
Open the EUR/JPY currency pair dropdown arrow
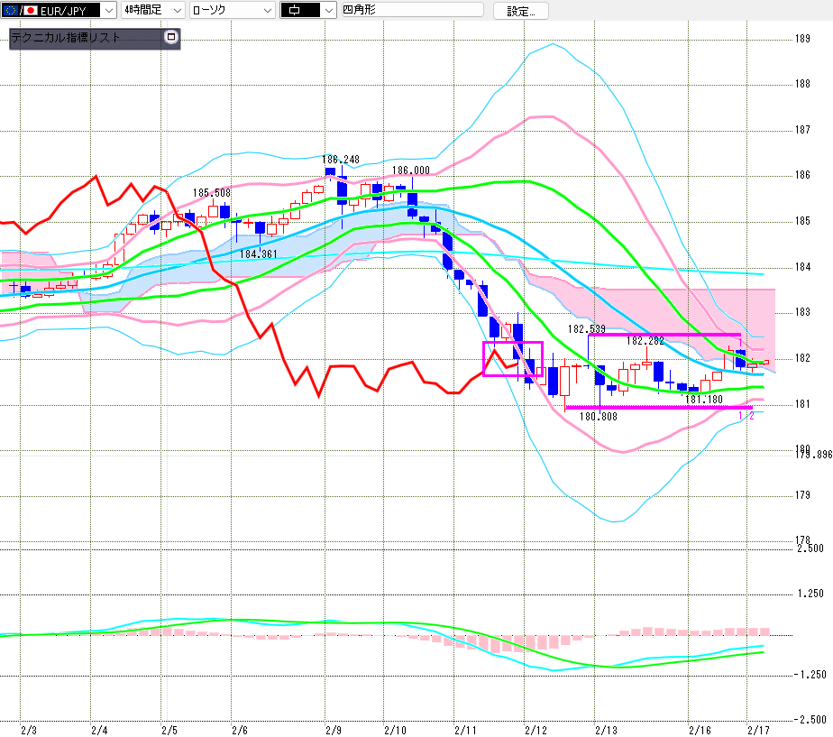coord(107,11)
